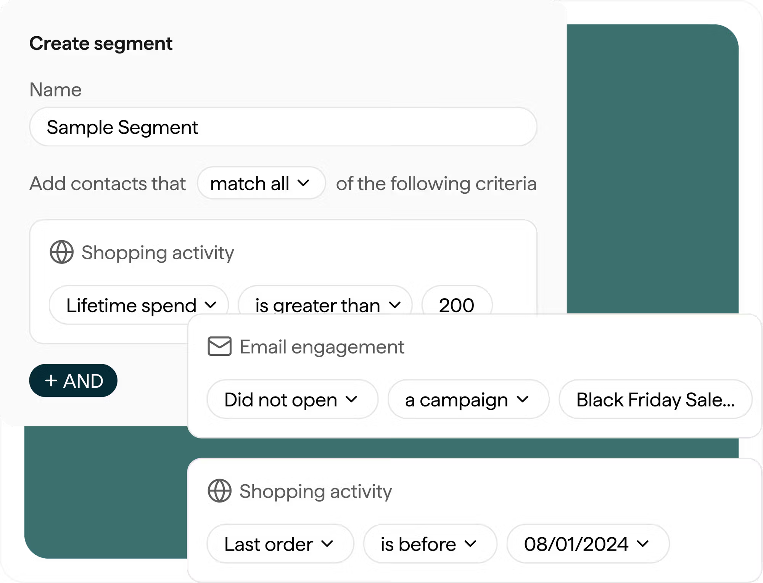763x583 pixels.
Task: Click the Email engagement card label
Action: tap(321, 346)
